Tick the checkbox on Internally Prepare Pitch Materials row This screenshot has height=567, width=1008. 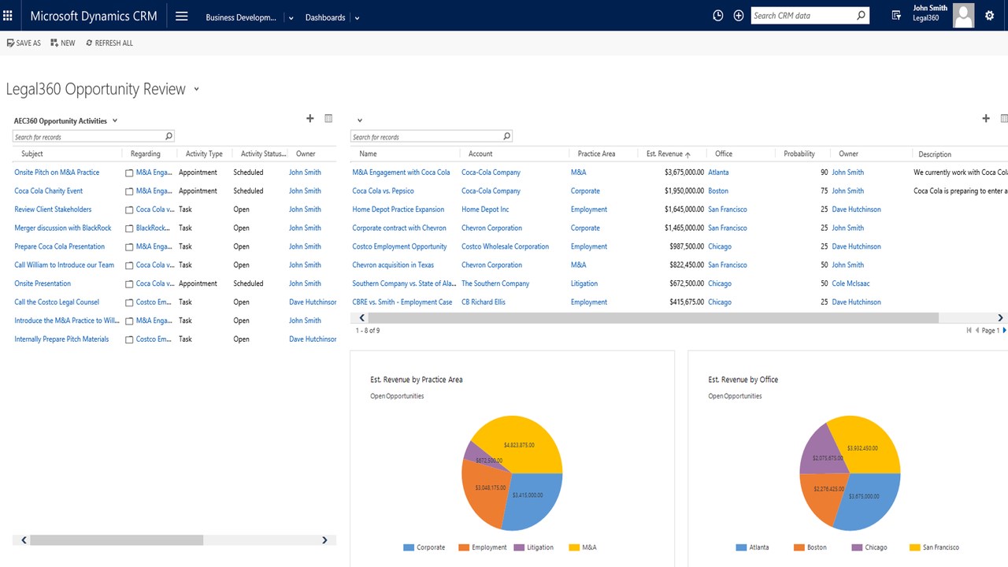pos(128,339)
